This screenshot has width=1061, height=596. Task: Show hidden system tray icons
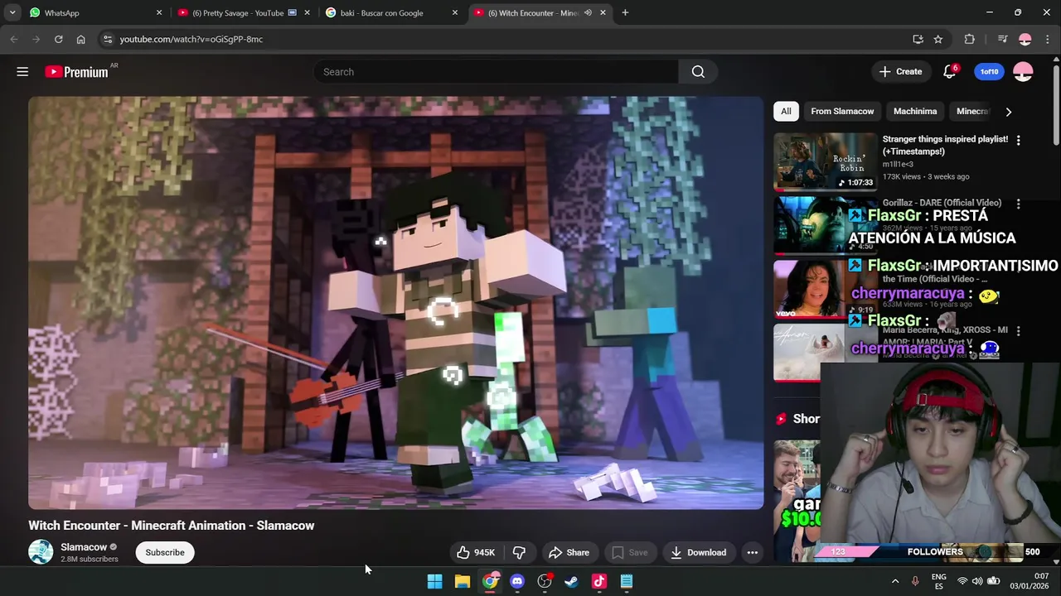coord(894,581)
